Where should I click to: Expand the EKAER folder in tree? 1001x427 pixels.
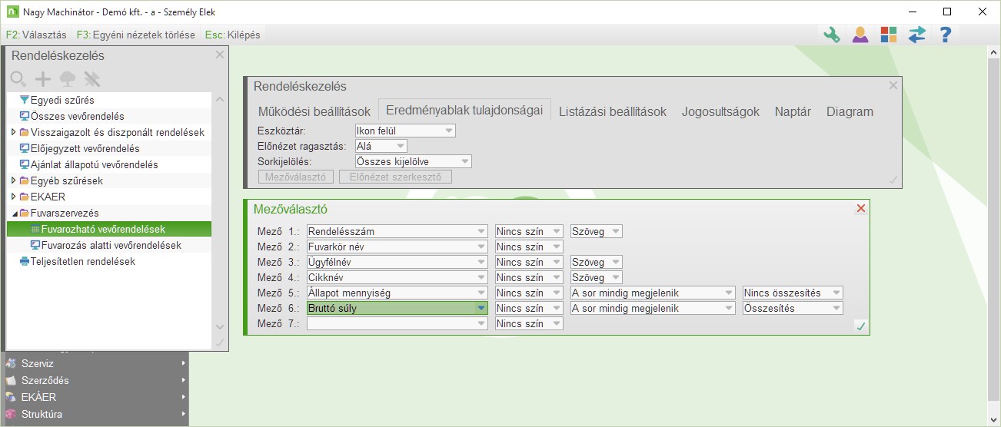pos(13,197)
